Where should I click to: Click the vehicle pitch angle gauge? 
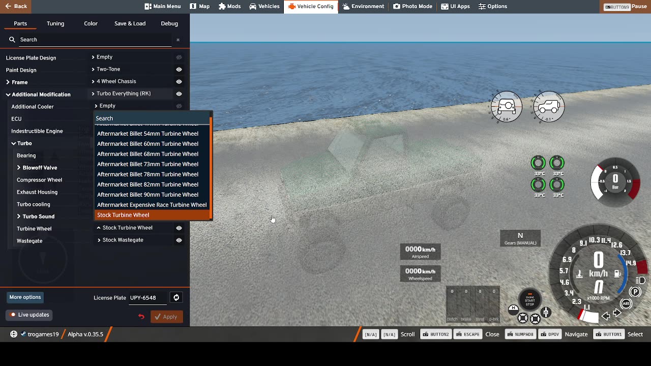click(548, 107)
